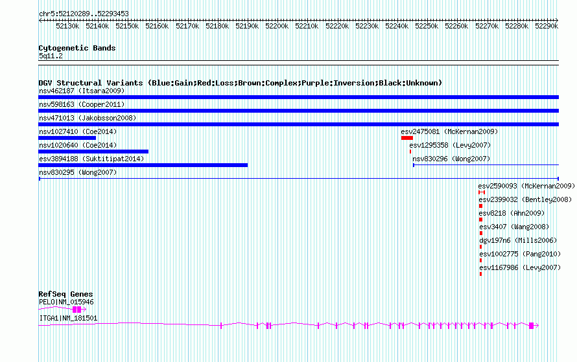Click the 52290k ruler tick label
Image resolution: width=577 pixels, height=362 pixels.
pyautogui.click(x=547, y=26)
